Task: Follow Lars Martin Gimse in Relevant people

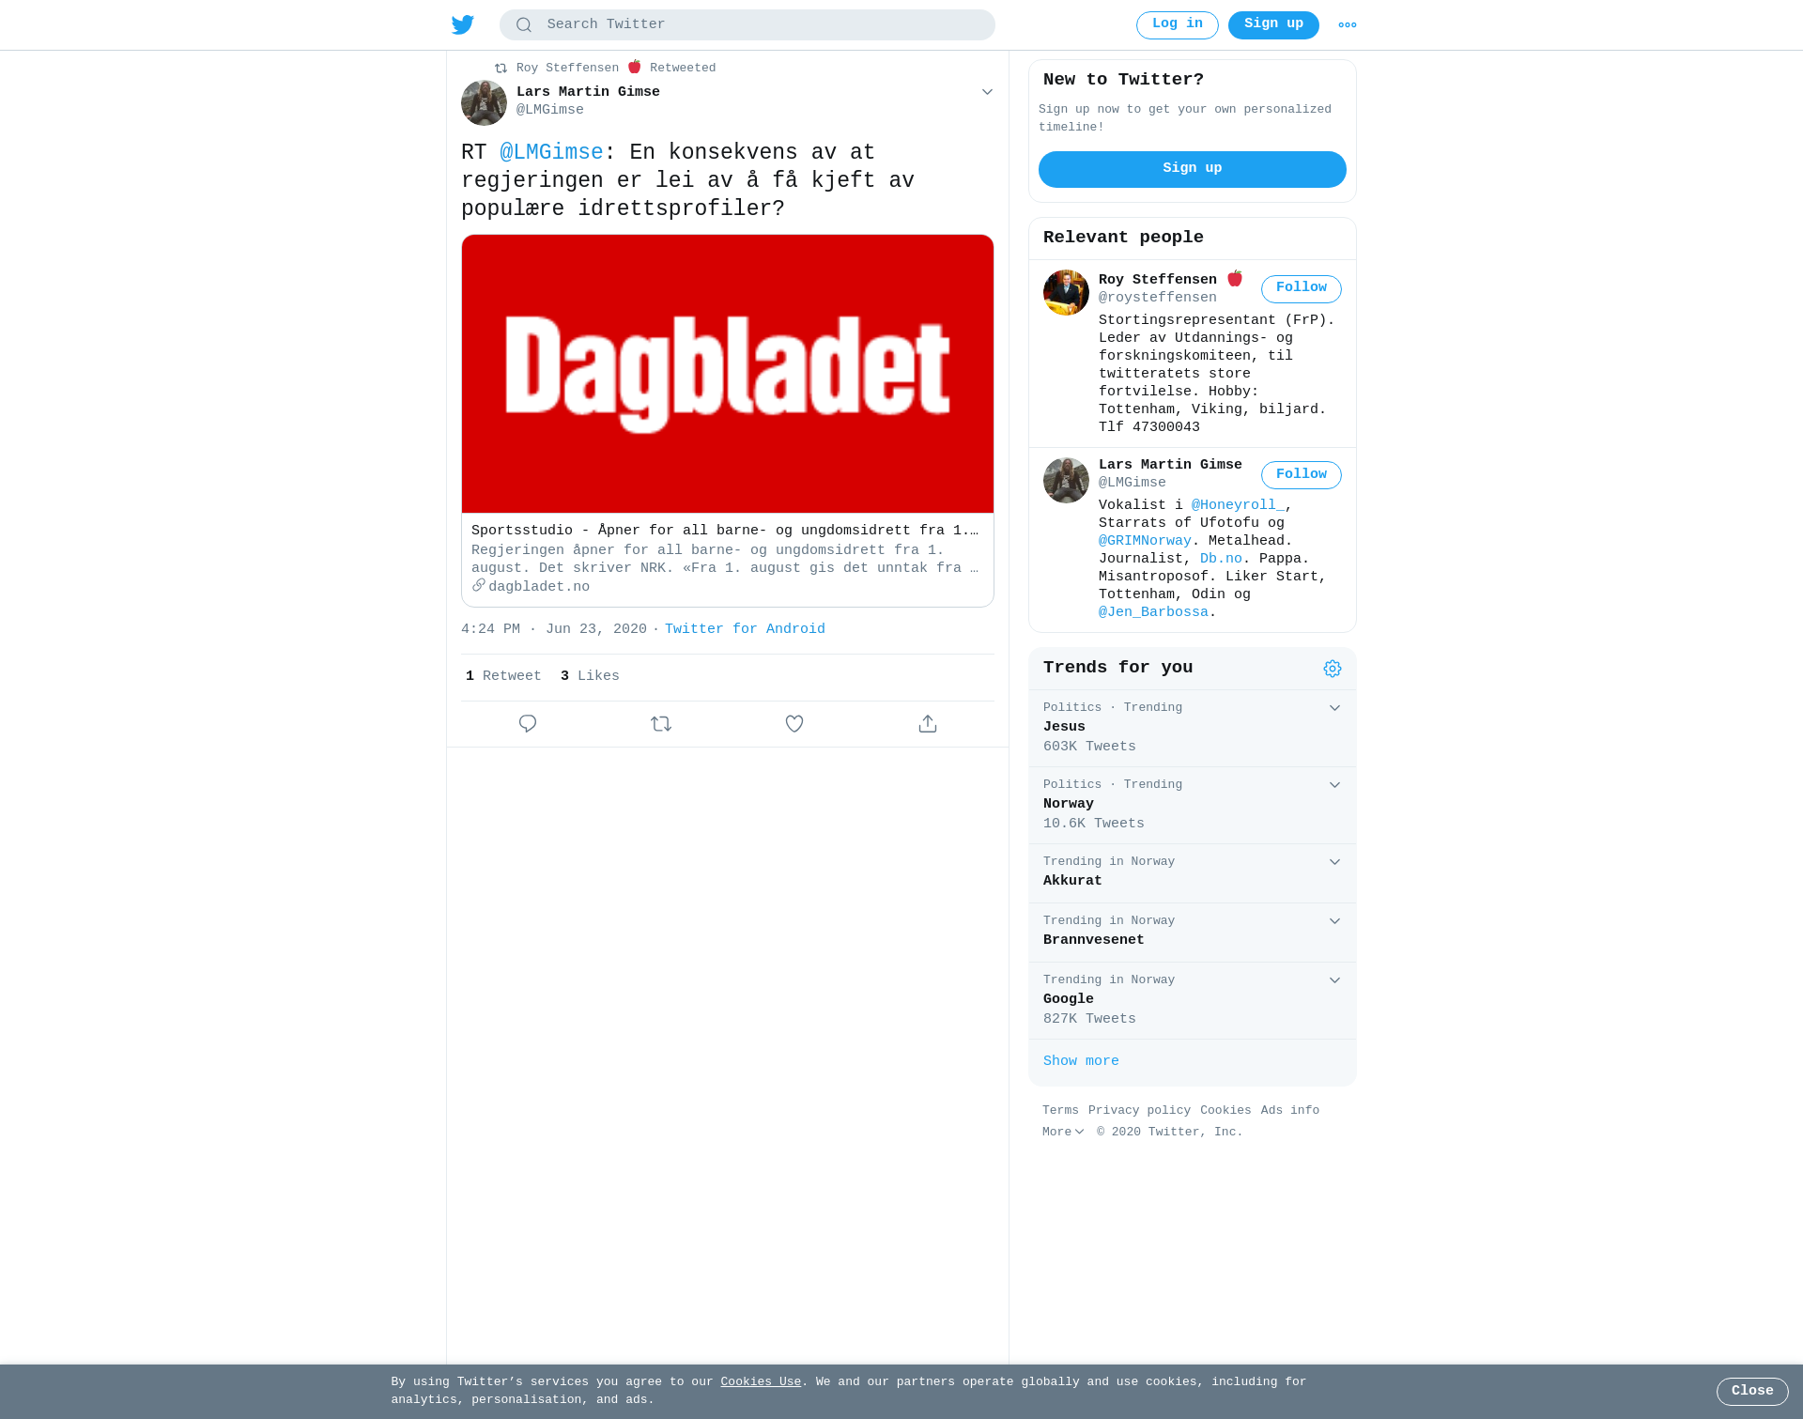Action: pos(1302,475)
